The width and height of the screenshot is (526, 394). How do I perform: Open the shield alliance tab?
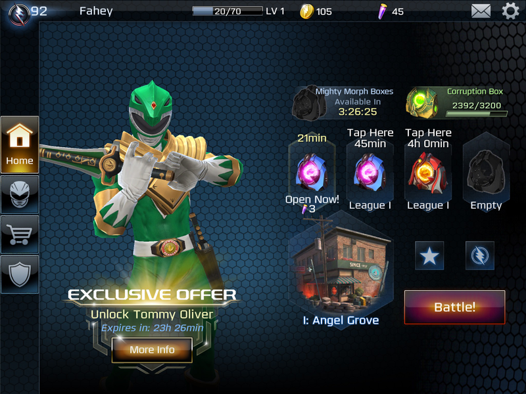tap(20, 274)
